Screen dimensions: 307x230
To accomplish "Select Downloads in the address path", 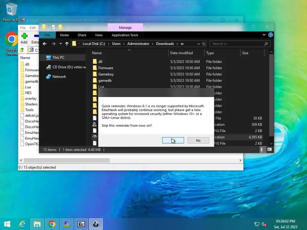I will (x=165, y=44).
